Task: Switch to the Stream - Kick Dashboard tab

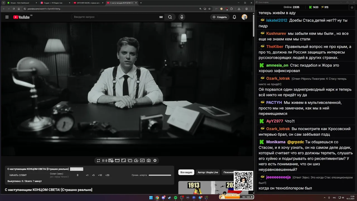Action: (x=22, y=3)
